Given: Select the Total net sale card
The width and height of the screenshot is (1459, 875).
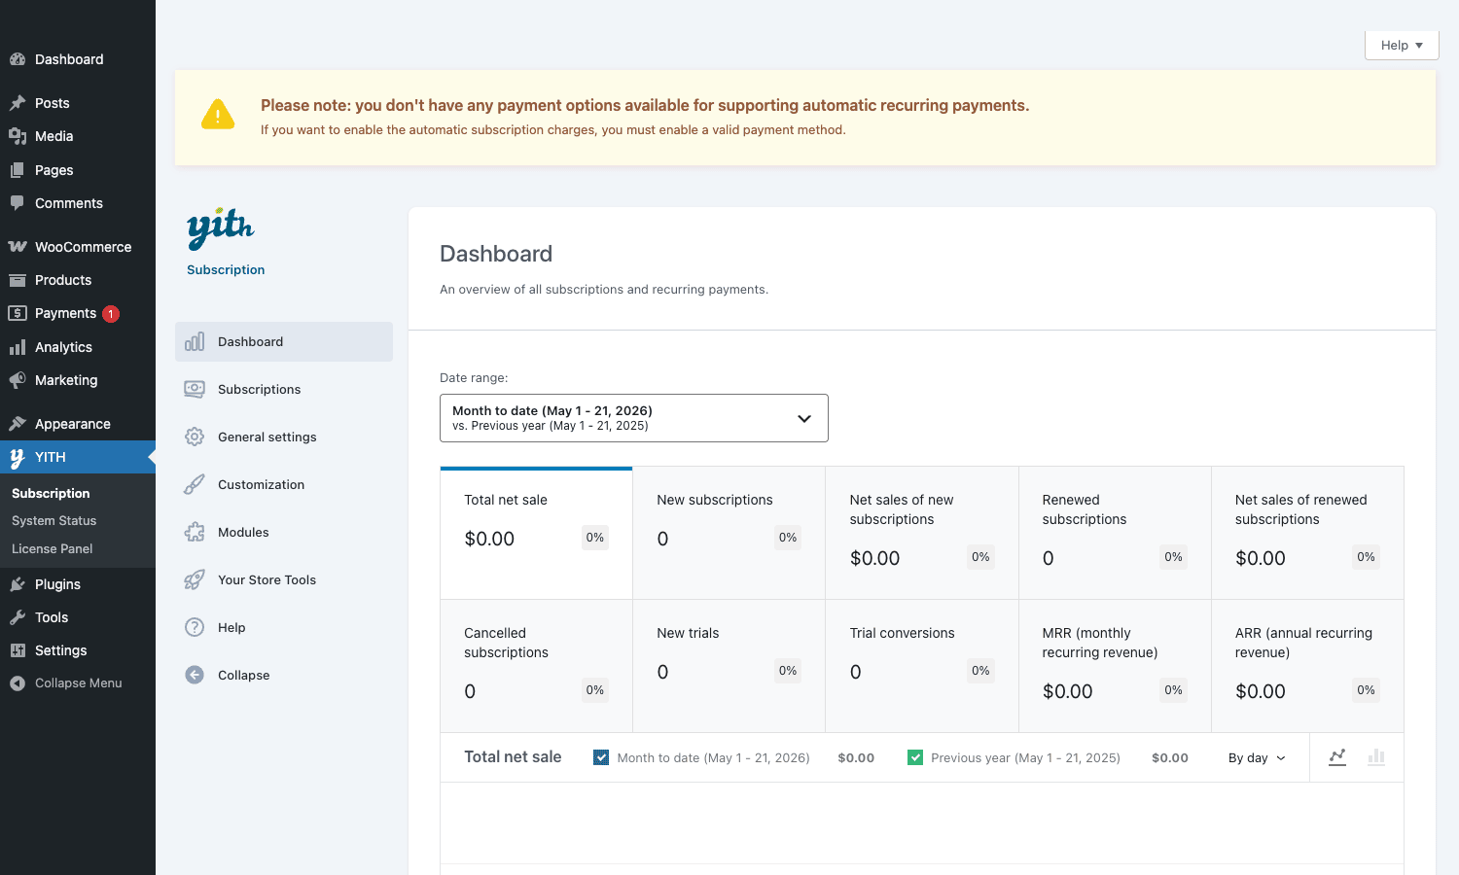Looking at the screenshot, I should [536, 533].
